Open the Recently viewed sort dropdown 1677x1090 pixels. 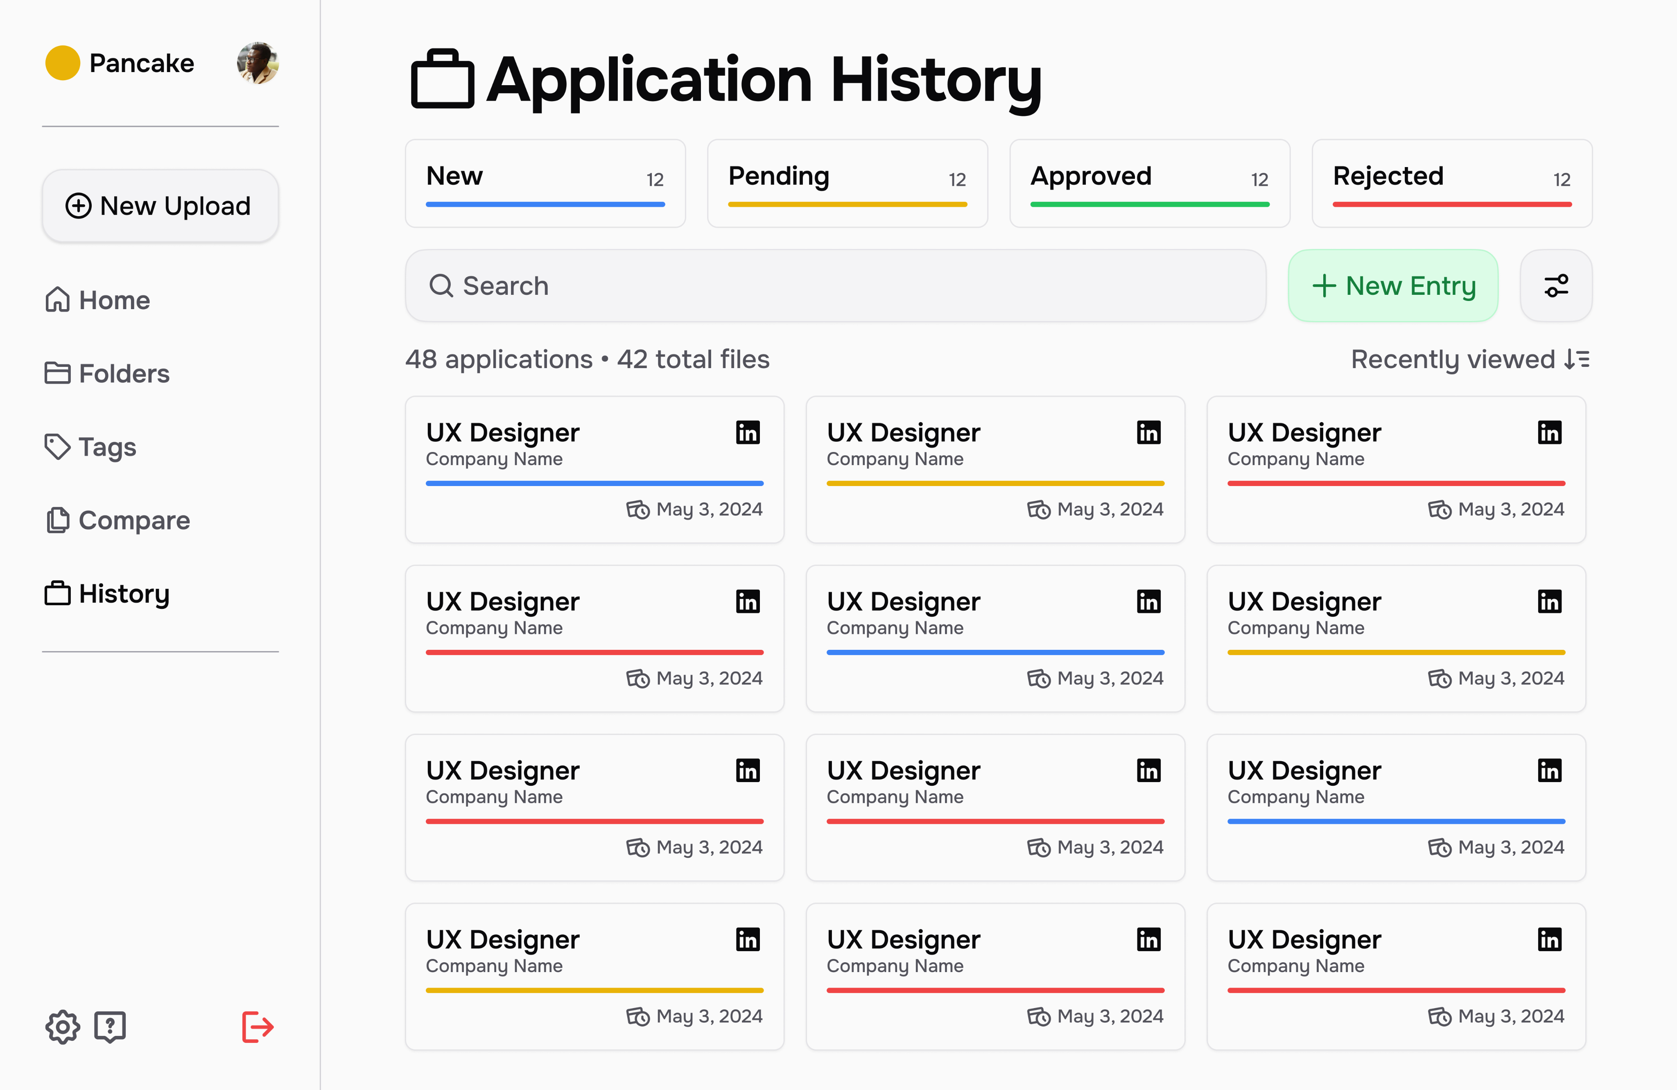1470,360
